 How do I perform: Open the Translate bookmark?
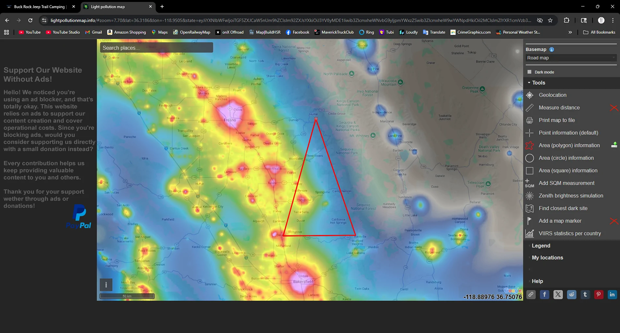coord(434,32)
